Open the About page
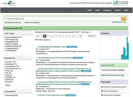Viewport: 133px width, 97px height. pos(97,10)
